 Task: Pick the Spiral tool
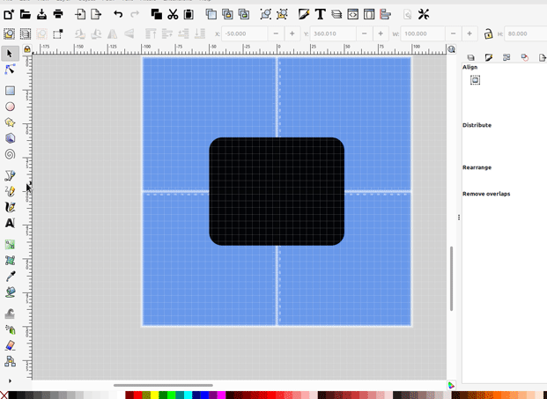click(11, 154)
